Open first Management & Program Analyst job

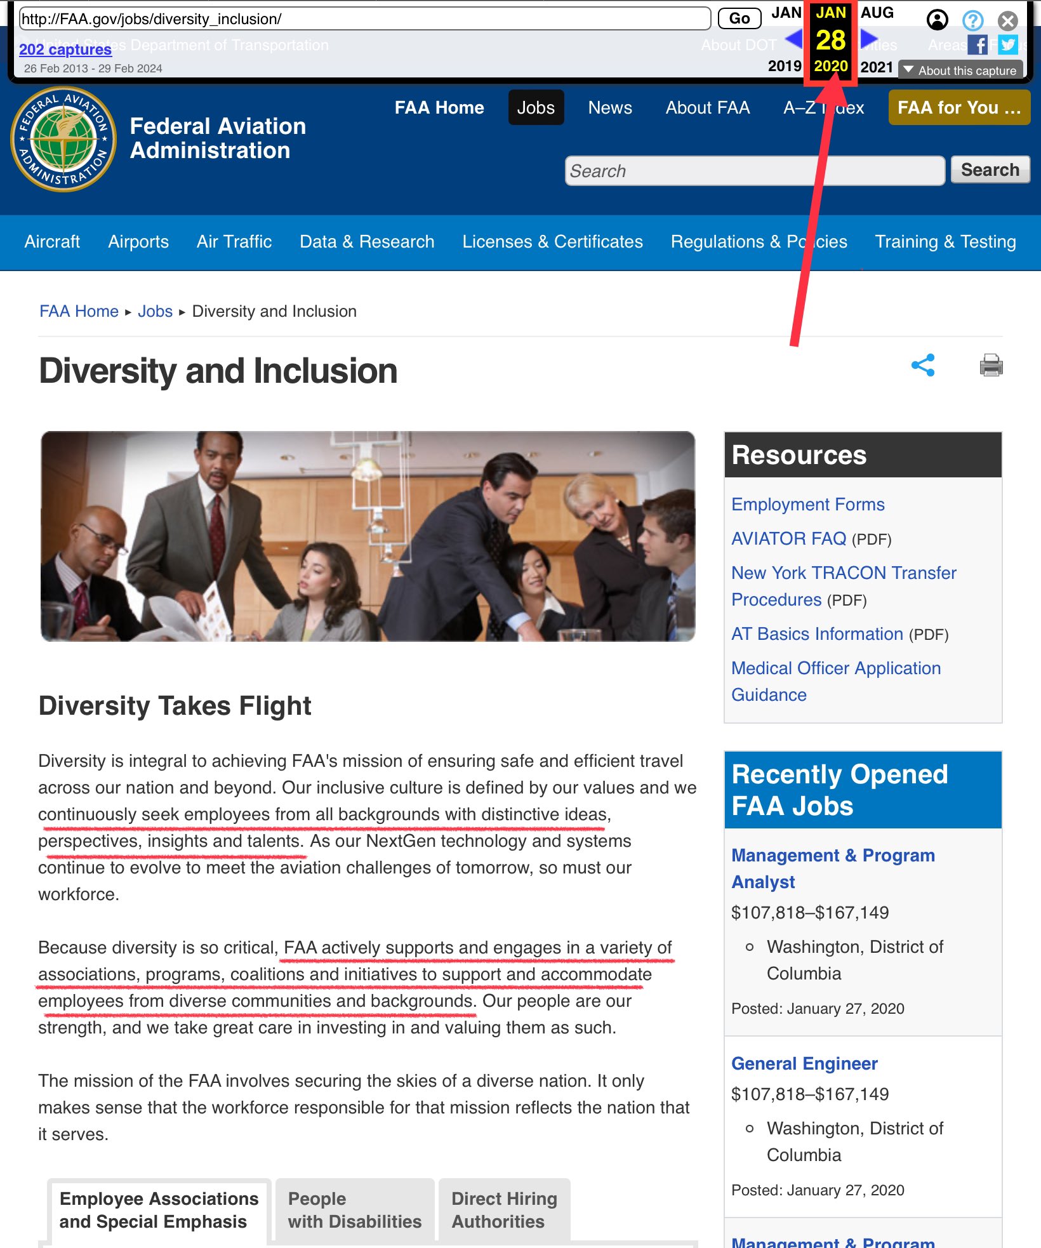[833, 868]
